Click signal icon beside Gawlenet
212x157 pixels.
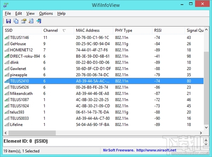pos(7,69)
